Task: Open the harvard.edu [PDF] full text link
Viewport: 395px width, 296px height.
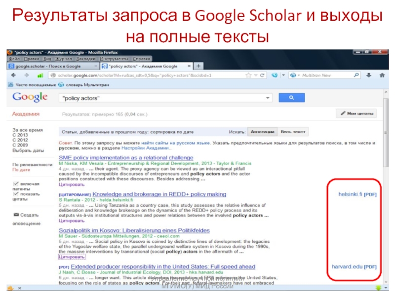Action: [354, 266]
